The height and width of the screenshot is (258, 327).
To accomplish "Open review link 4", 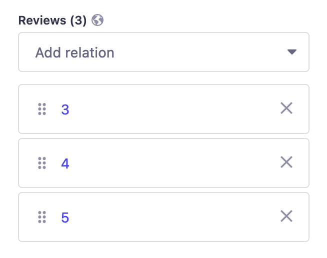I will point(65,163).
